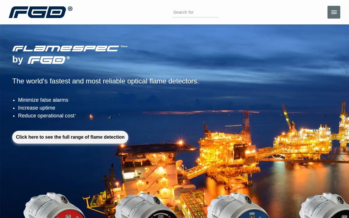Open the hamburger navigation menu
Image resolution: width=349 pixels, height=218 pixels.
coord(334,12)
